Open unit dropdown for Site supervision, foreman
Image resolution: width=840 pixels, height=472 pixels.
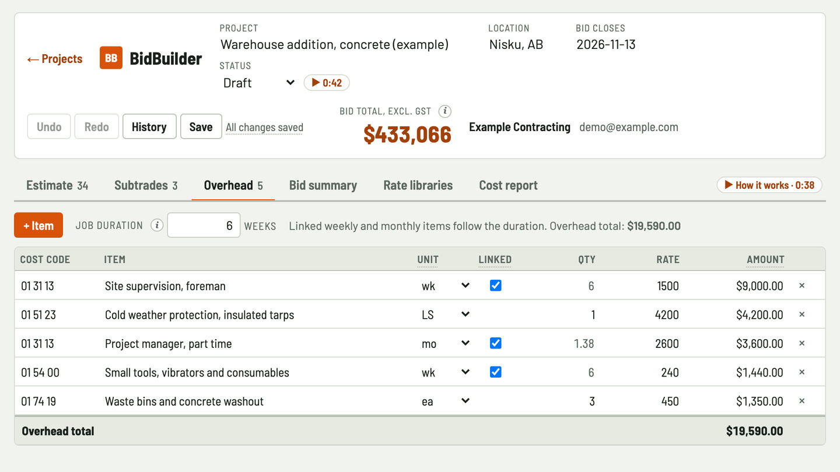point(445,286)
